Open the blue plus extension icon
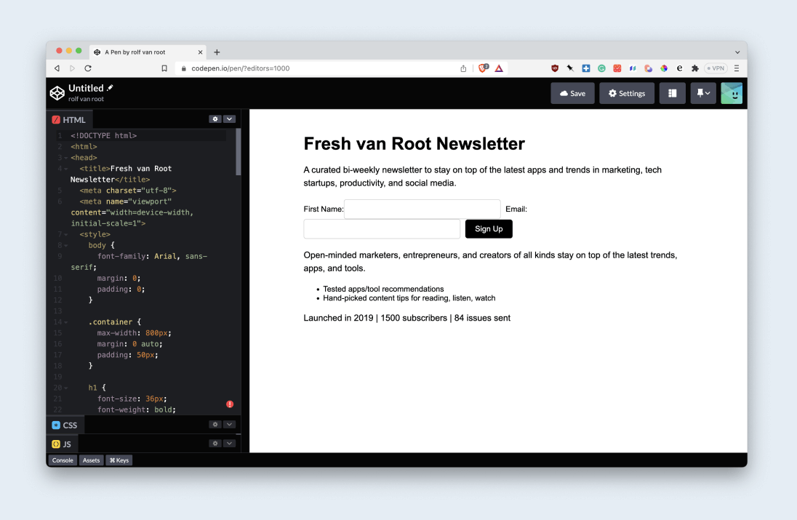 (586, 68)
